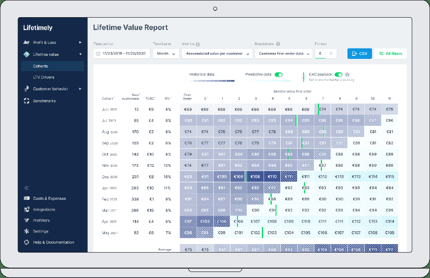This screenshot has height=278, width=430.
Task: Click the Benchmarks icon in the sidebar
Action: click(27, 101)
